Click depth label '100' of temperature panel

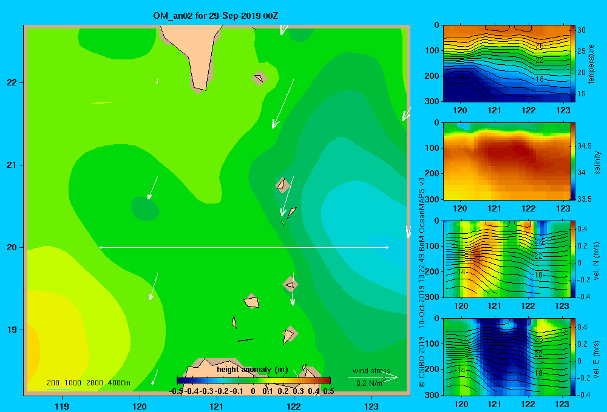[x=432, y=50]
